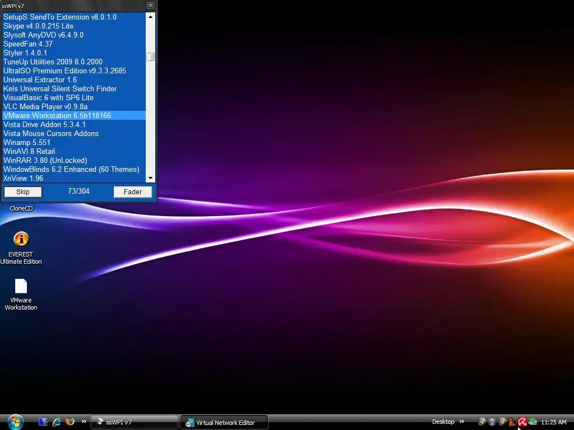The image size is (574, 430).
Task: Expand quick launch overflow chevron
Action: pyautogui.click(x=84, y=422)
